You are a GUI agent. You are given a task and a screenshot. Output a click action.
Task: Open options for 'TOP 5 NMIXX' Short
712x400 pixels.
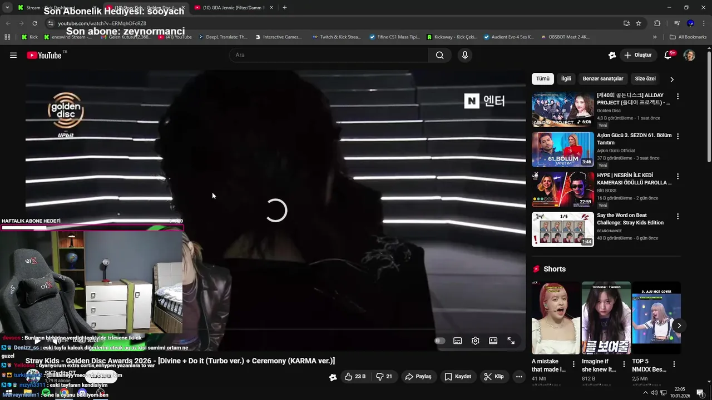pyautogui.click(x=674, y=365)
